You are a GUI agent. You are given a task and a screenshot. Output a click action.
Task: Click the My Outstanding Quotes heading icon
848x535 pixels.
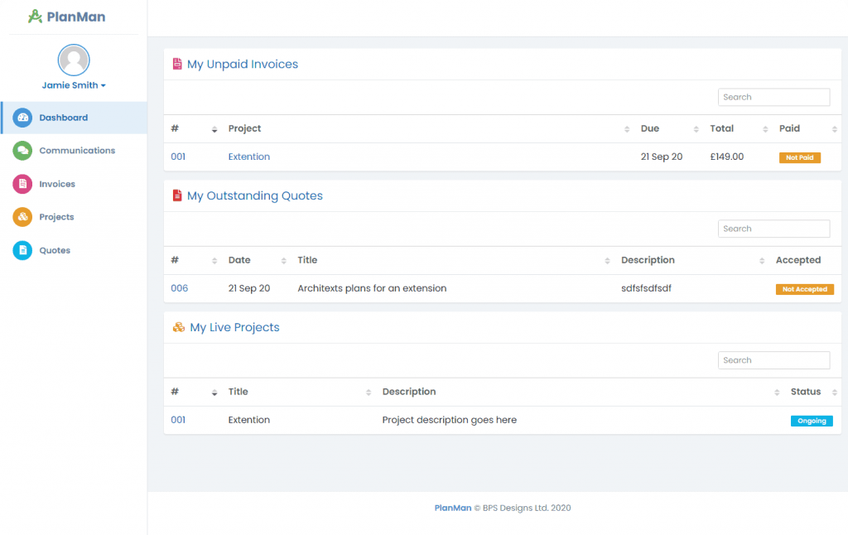[x=177, y=195]
